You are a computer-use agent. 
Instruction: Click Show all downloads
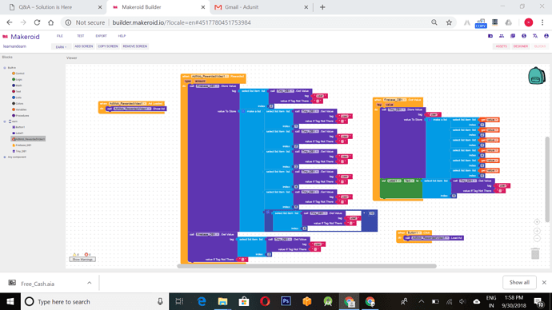point(519,283)
